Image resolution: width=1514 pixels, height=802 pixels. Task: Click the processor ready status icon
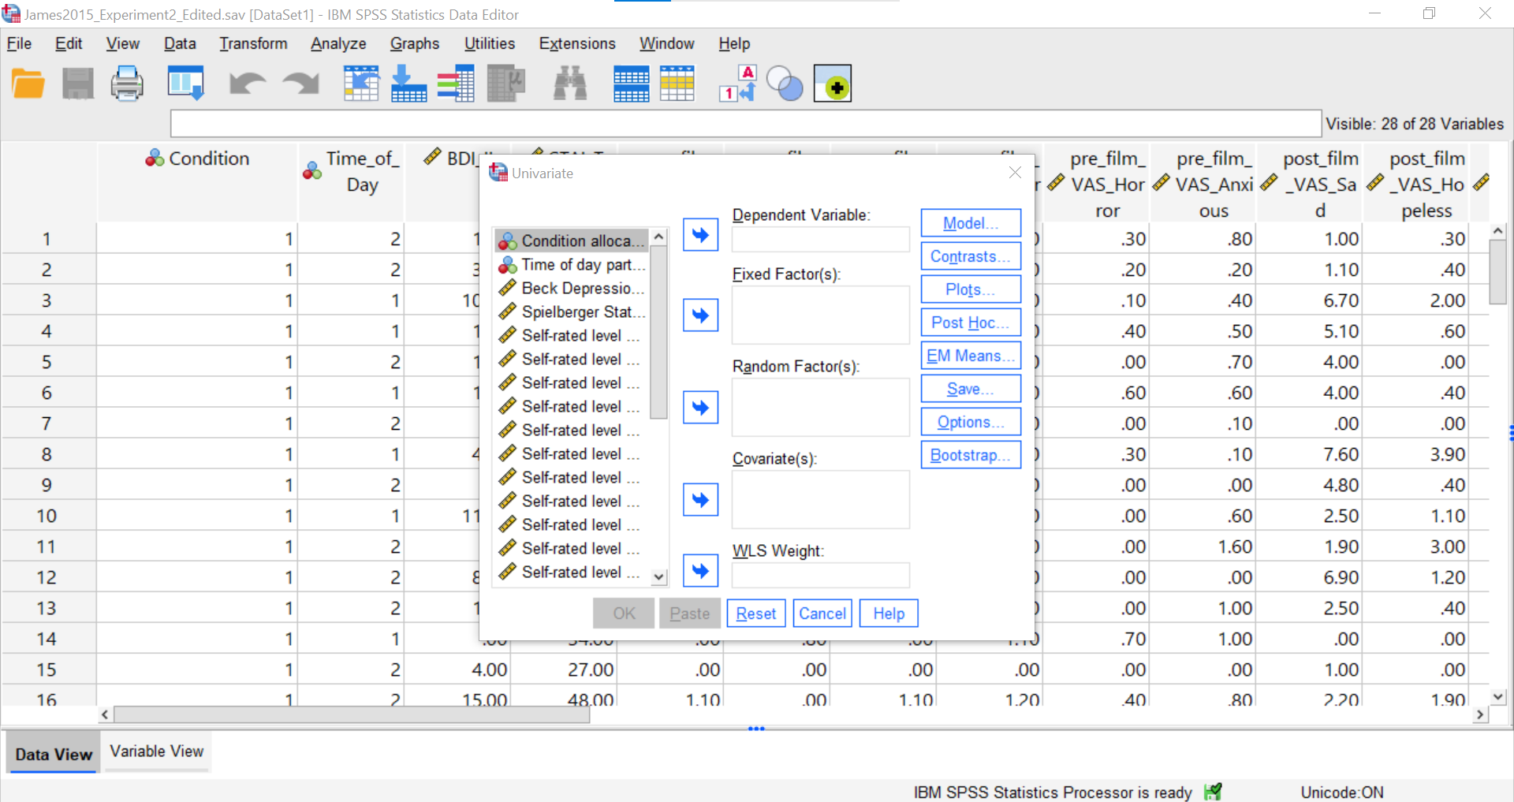pos(1213,792)
